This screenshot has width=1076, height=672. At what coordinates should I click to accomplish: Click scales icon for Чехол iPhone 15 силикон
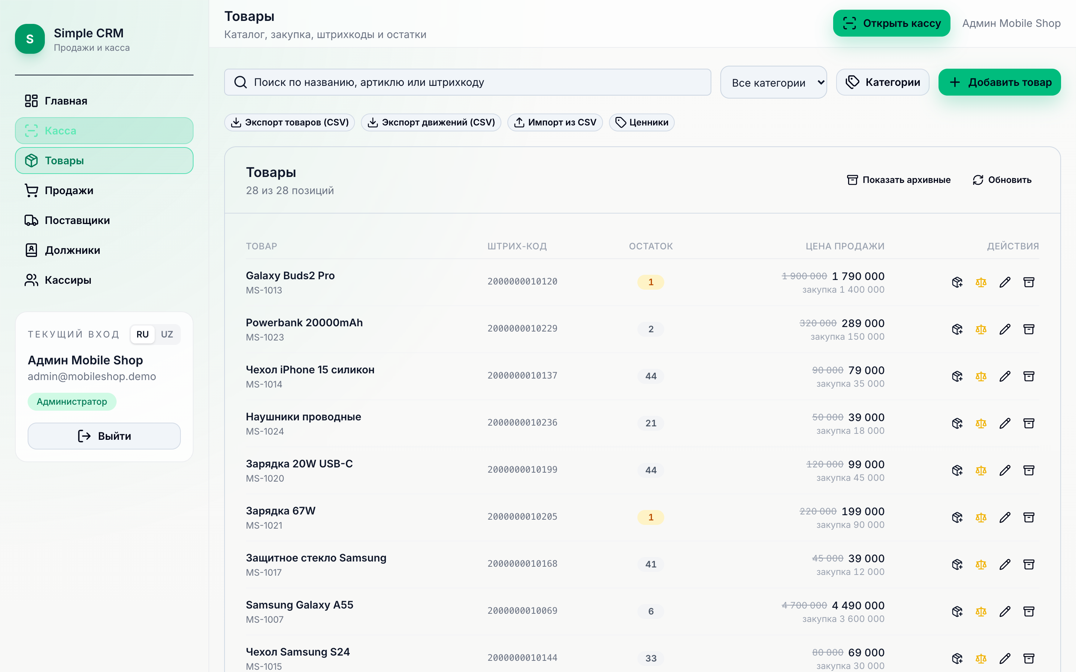pos(981,376)
